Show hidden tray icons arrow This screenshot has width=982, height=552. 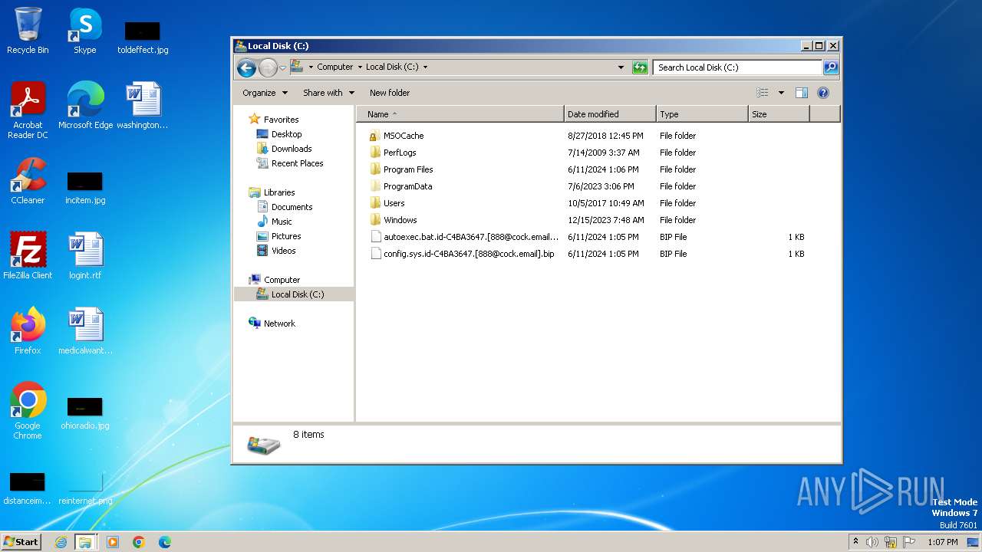pyautogui.click(x=856, y=542)
